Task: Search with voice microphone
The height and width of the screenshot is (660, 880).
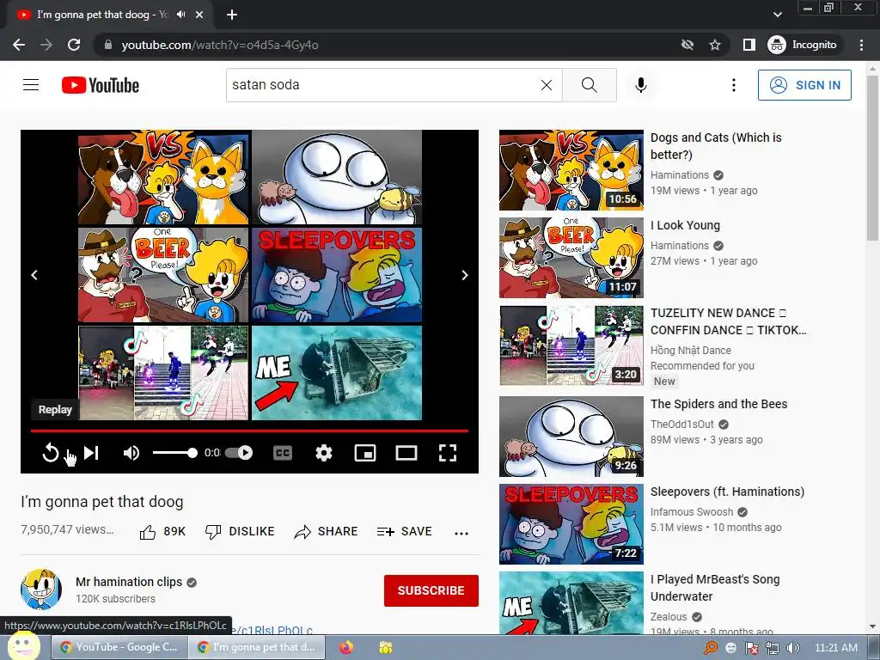Action: click(x=640, y=85)
